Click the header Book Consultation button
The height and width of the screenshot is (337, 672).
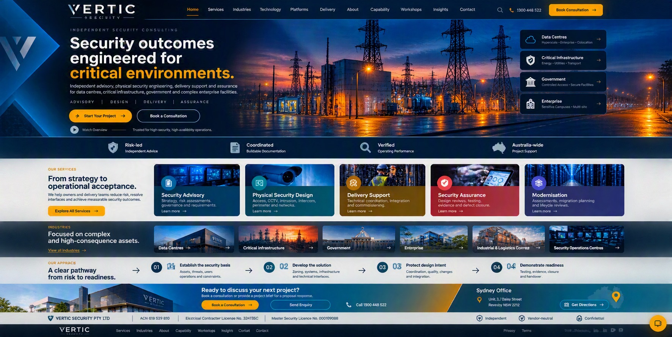pos(576,10)
